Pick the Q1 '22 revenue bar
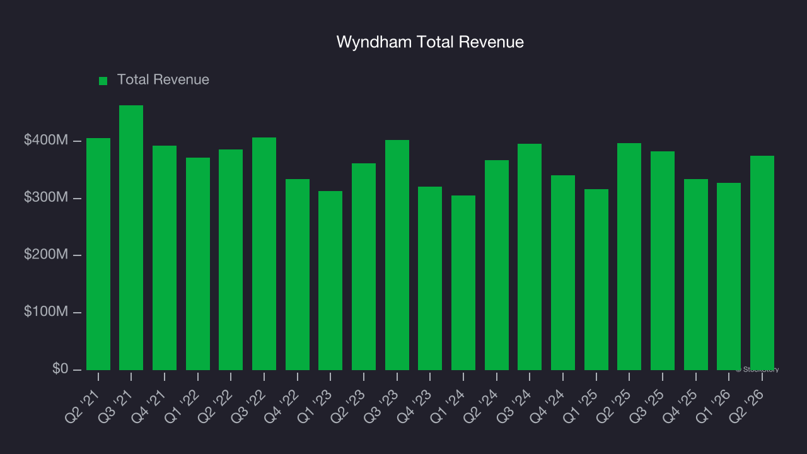Image resolution: width=807 pixels, height=454 pixels. pos(198,264)
